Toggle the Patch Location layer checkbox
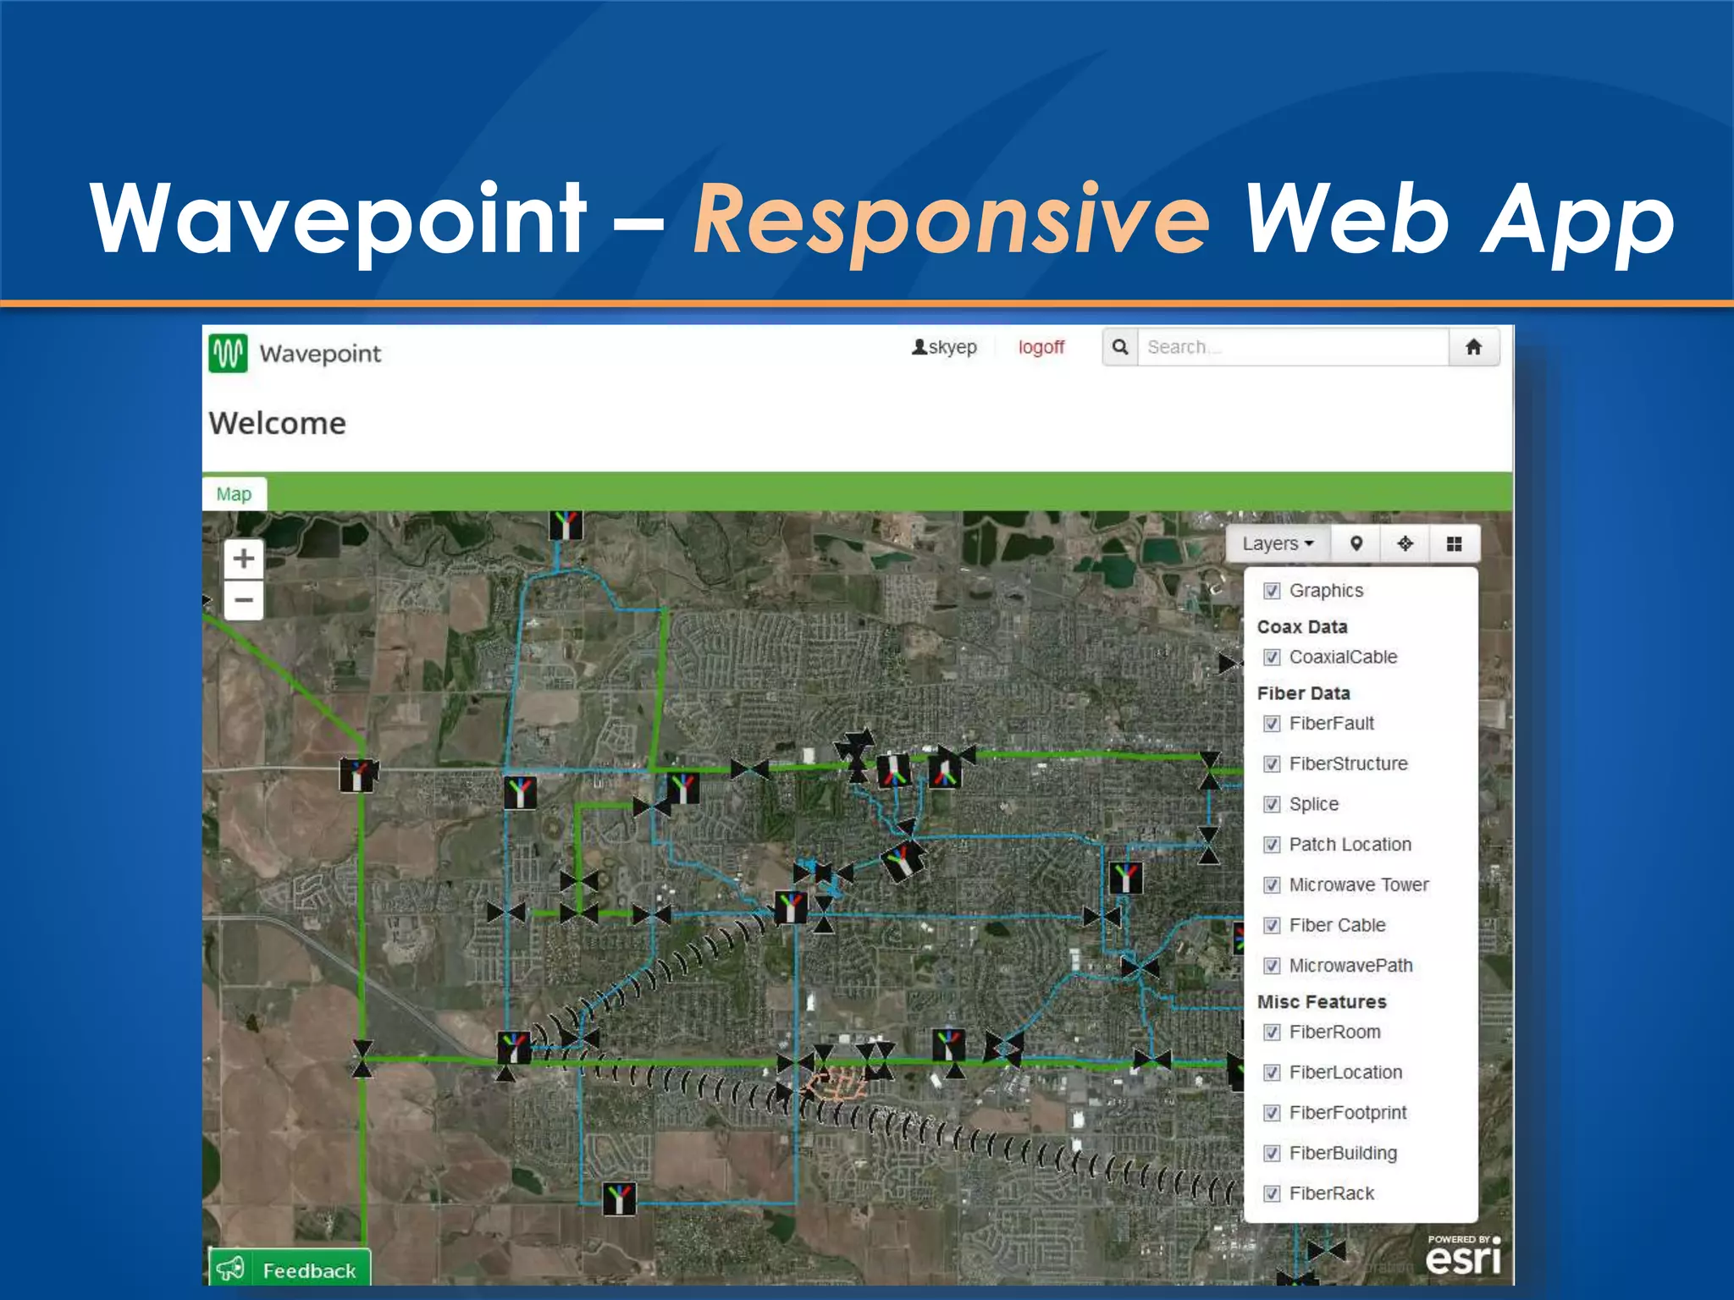This screenshot has height=1300, width=1734. [1272, 845]
